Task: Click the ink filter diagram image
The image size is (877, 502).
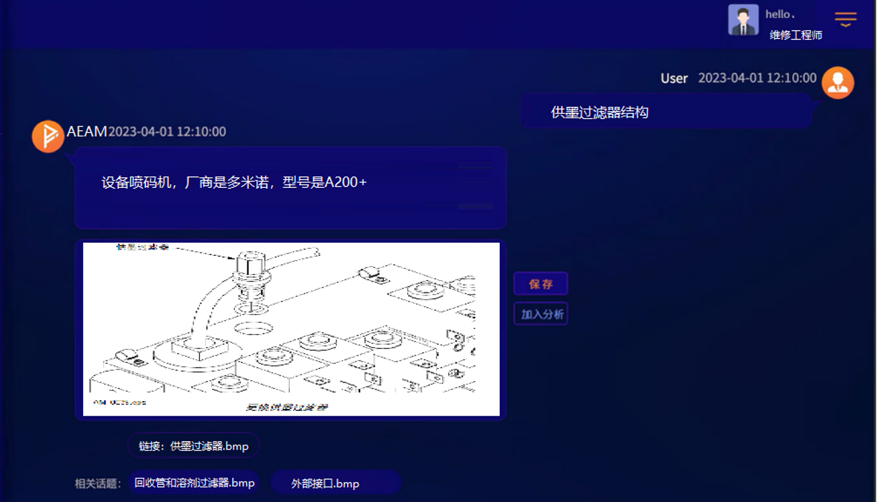Action: coord(290,329)
